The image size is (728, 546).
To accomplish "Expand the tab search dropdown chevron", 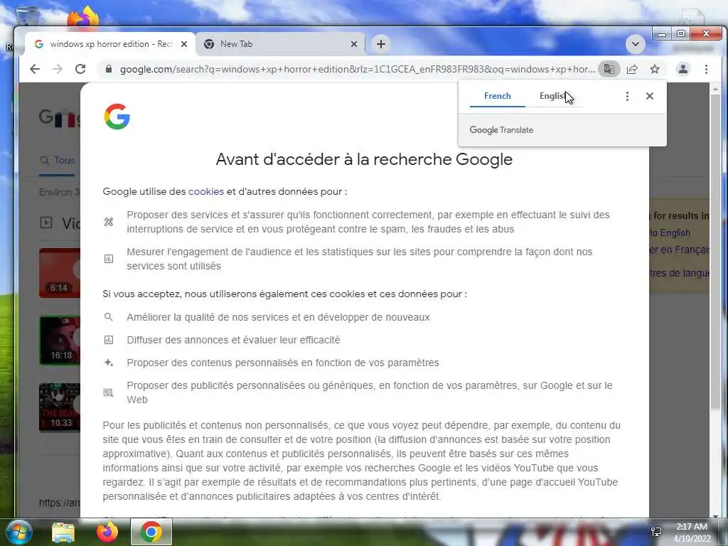I will 635,44.
